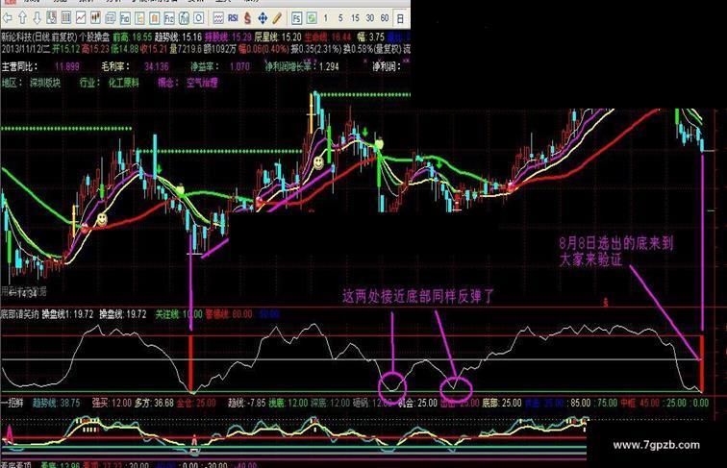The image size is (727, 468).
Task: Click the 多方 36.68 indicator value
Action: (154, 403)
